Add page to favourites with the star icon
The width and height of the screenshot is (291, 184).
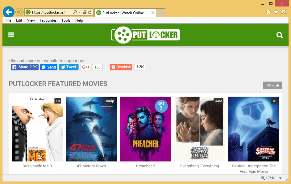pos(276,11)
